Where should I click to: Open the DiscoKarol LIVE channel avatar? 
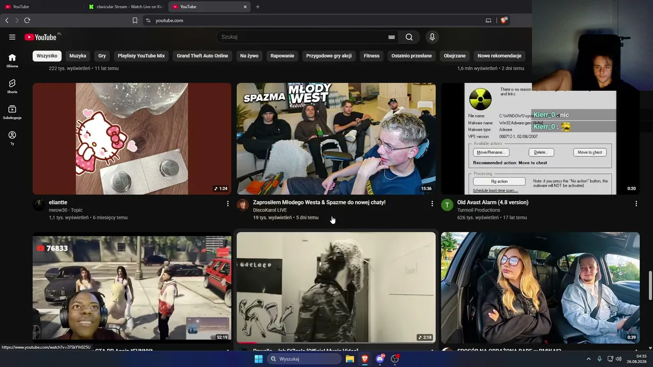[243, 205]
